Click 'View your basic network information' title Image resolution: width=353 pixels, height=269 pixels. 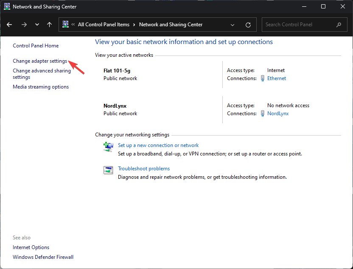pyautogui.click(x=184, y=42)
